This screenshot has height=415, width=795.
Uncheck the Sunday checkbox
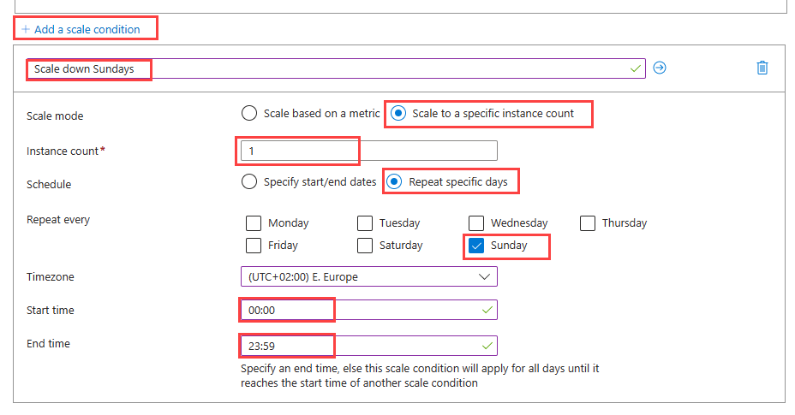(477, 246)
